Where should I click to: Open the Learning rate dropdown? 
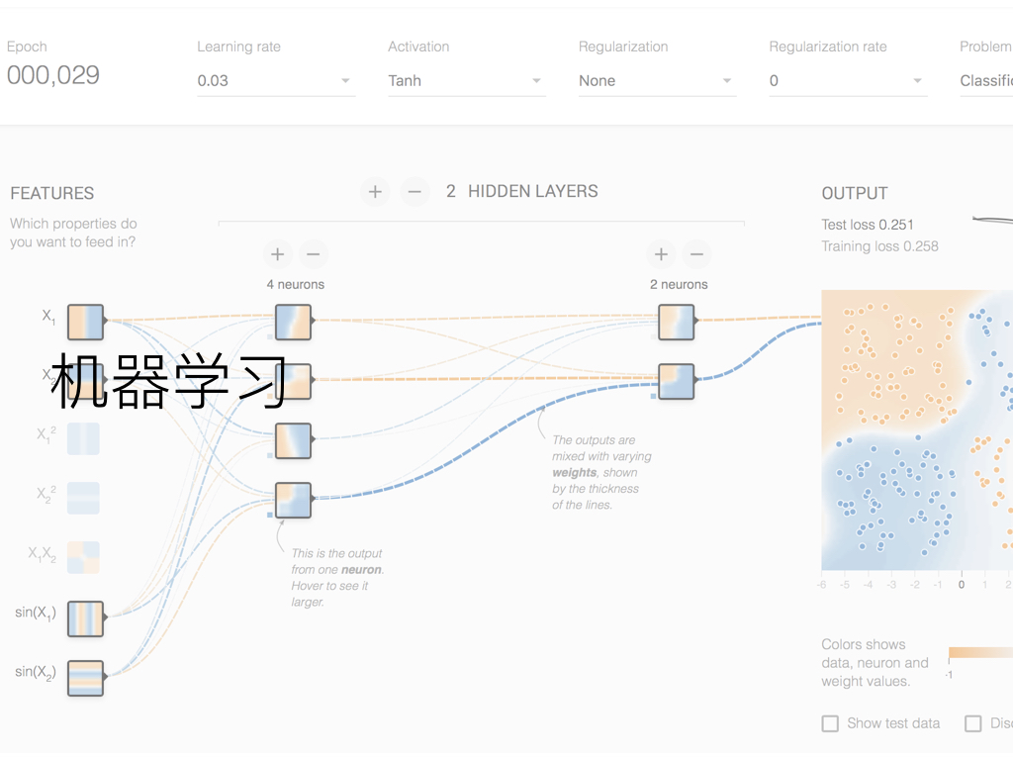click(276, 81)
